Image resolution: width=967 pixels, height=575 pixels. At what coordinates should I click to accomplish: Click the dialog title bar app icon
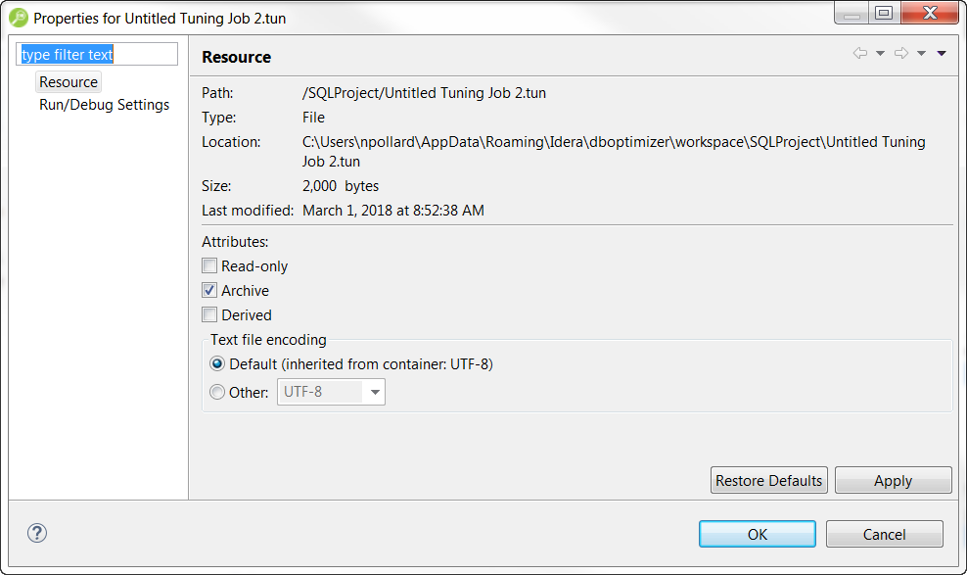19,18
